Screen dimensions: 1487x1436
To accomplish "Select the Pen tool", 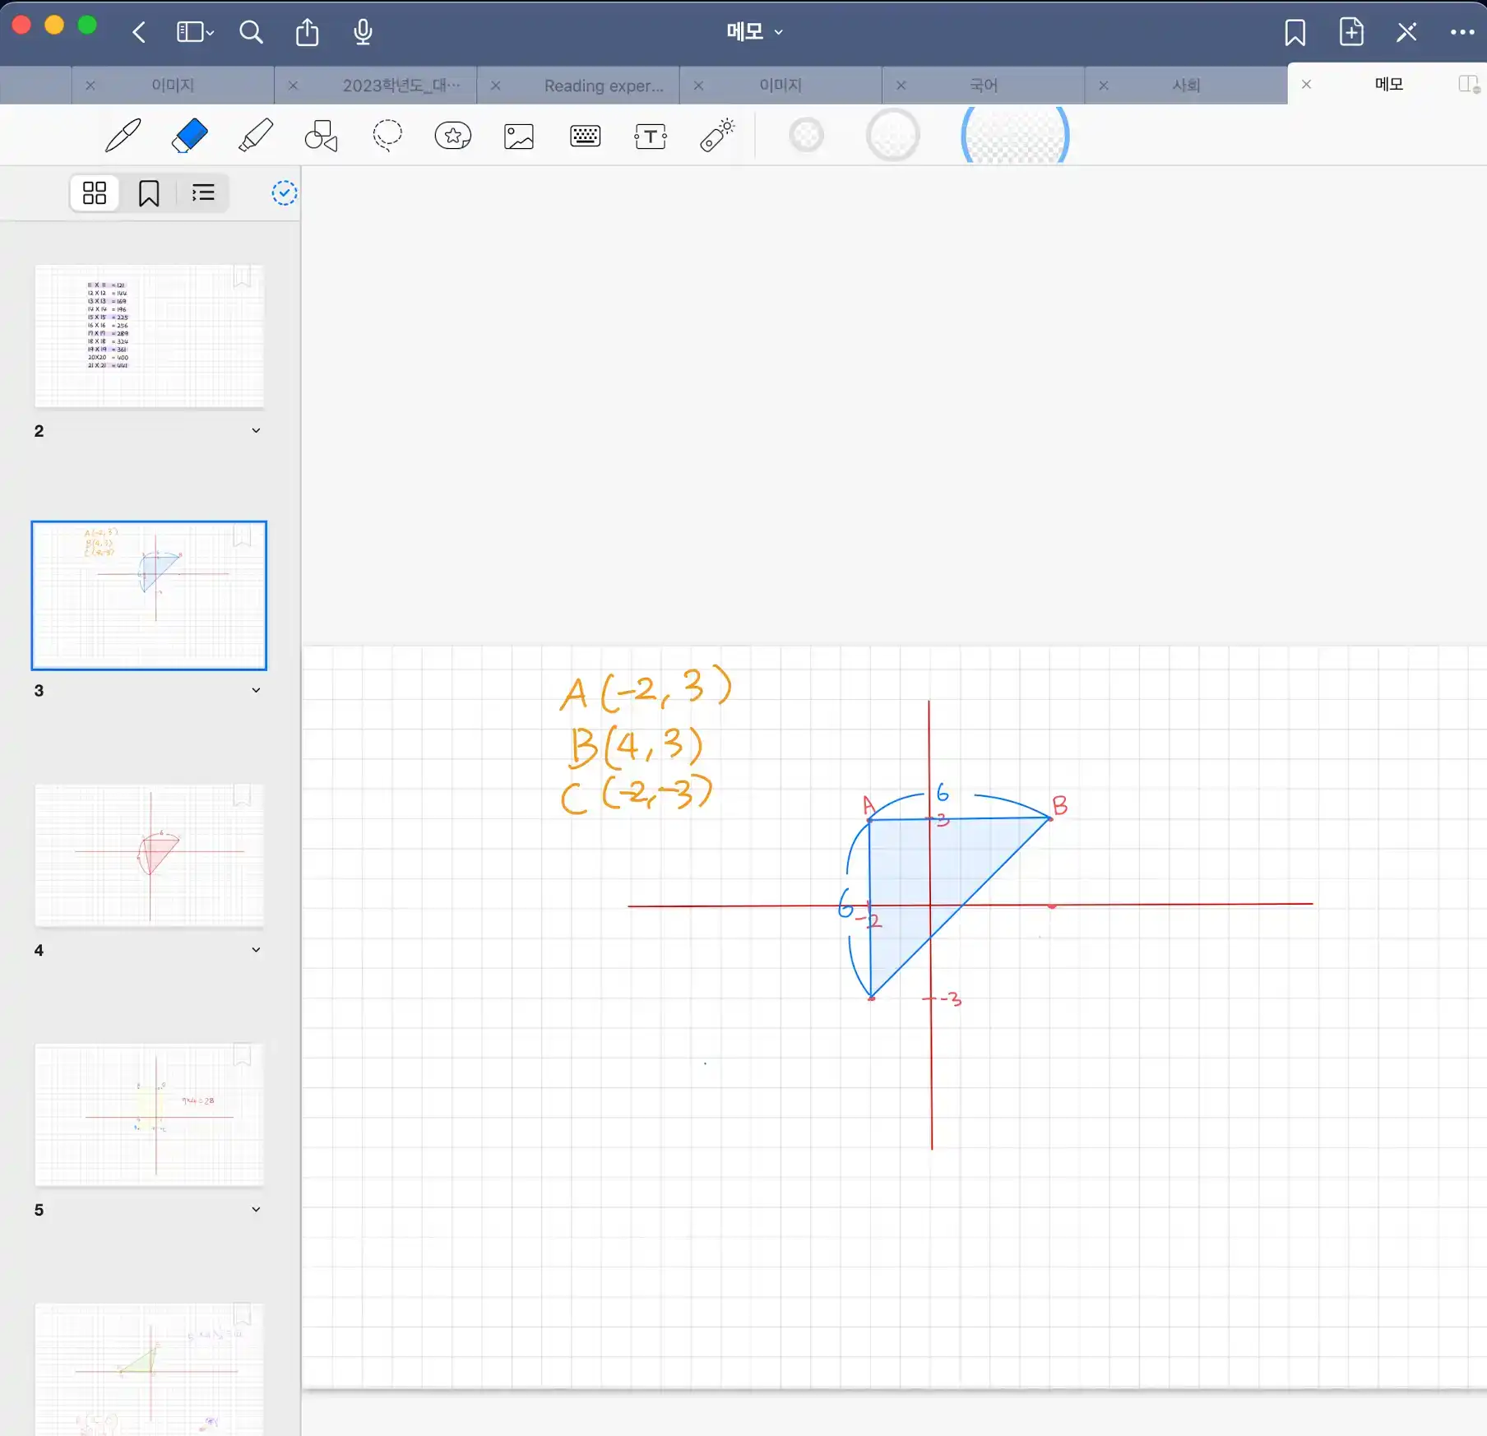I will [x=123, y=136].
